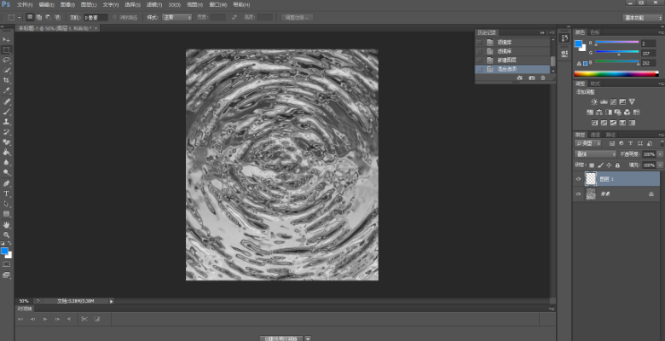Screen dimensions: 665x341
Task: Select the Lasso tool
Action: click(x=6, y=61)
